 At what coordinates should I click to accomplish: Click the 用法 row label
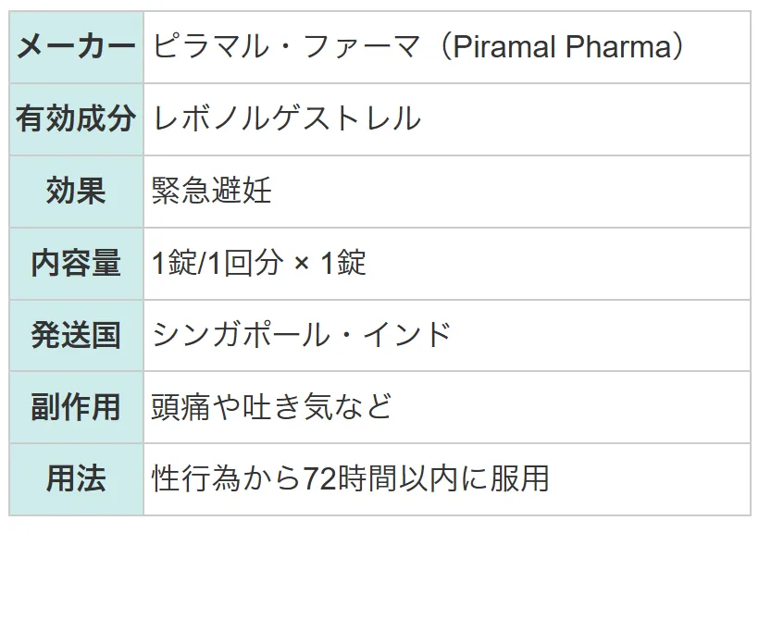[76, 478]
